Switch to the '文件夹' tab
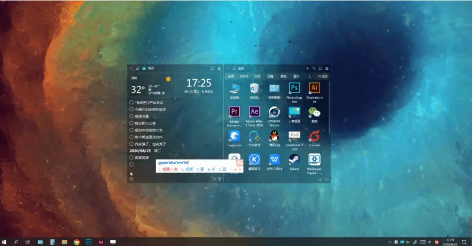 244,76
